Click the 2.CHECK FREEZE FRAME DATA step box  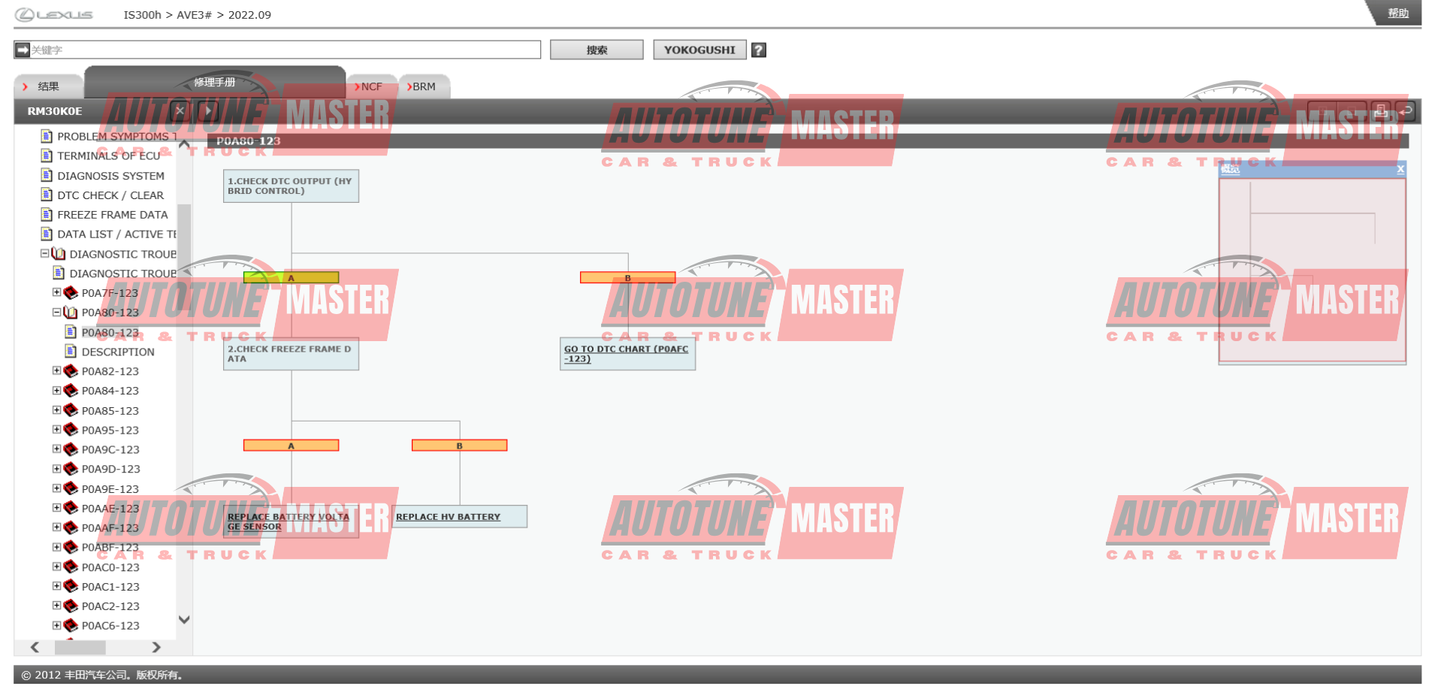[291, 354]
